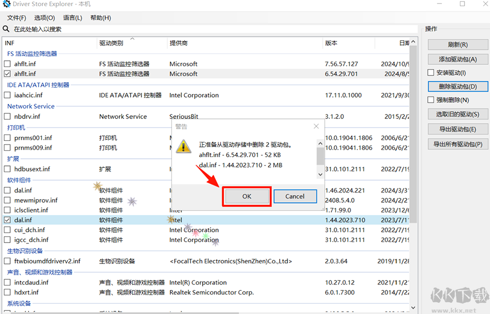Tick the nbdrv.inf checkbox
This screenshot has height=314, width=490.
click(x=7, y=116)
